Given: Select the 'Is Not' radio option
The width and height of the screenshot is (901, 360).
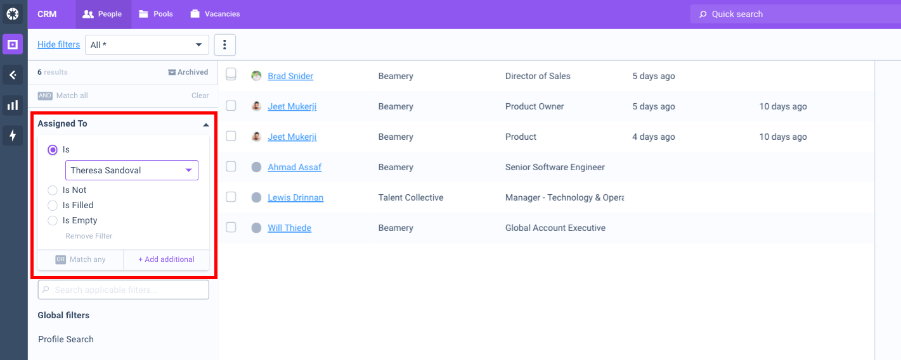Looking at the screenshot, I should (x=53, y=190).
